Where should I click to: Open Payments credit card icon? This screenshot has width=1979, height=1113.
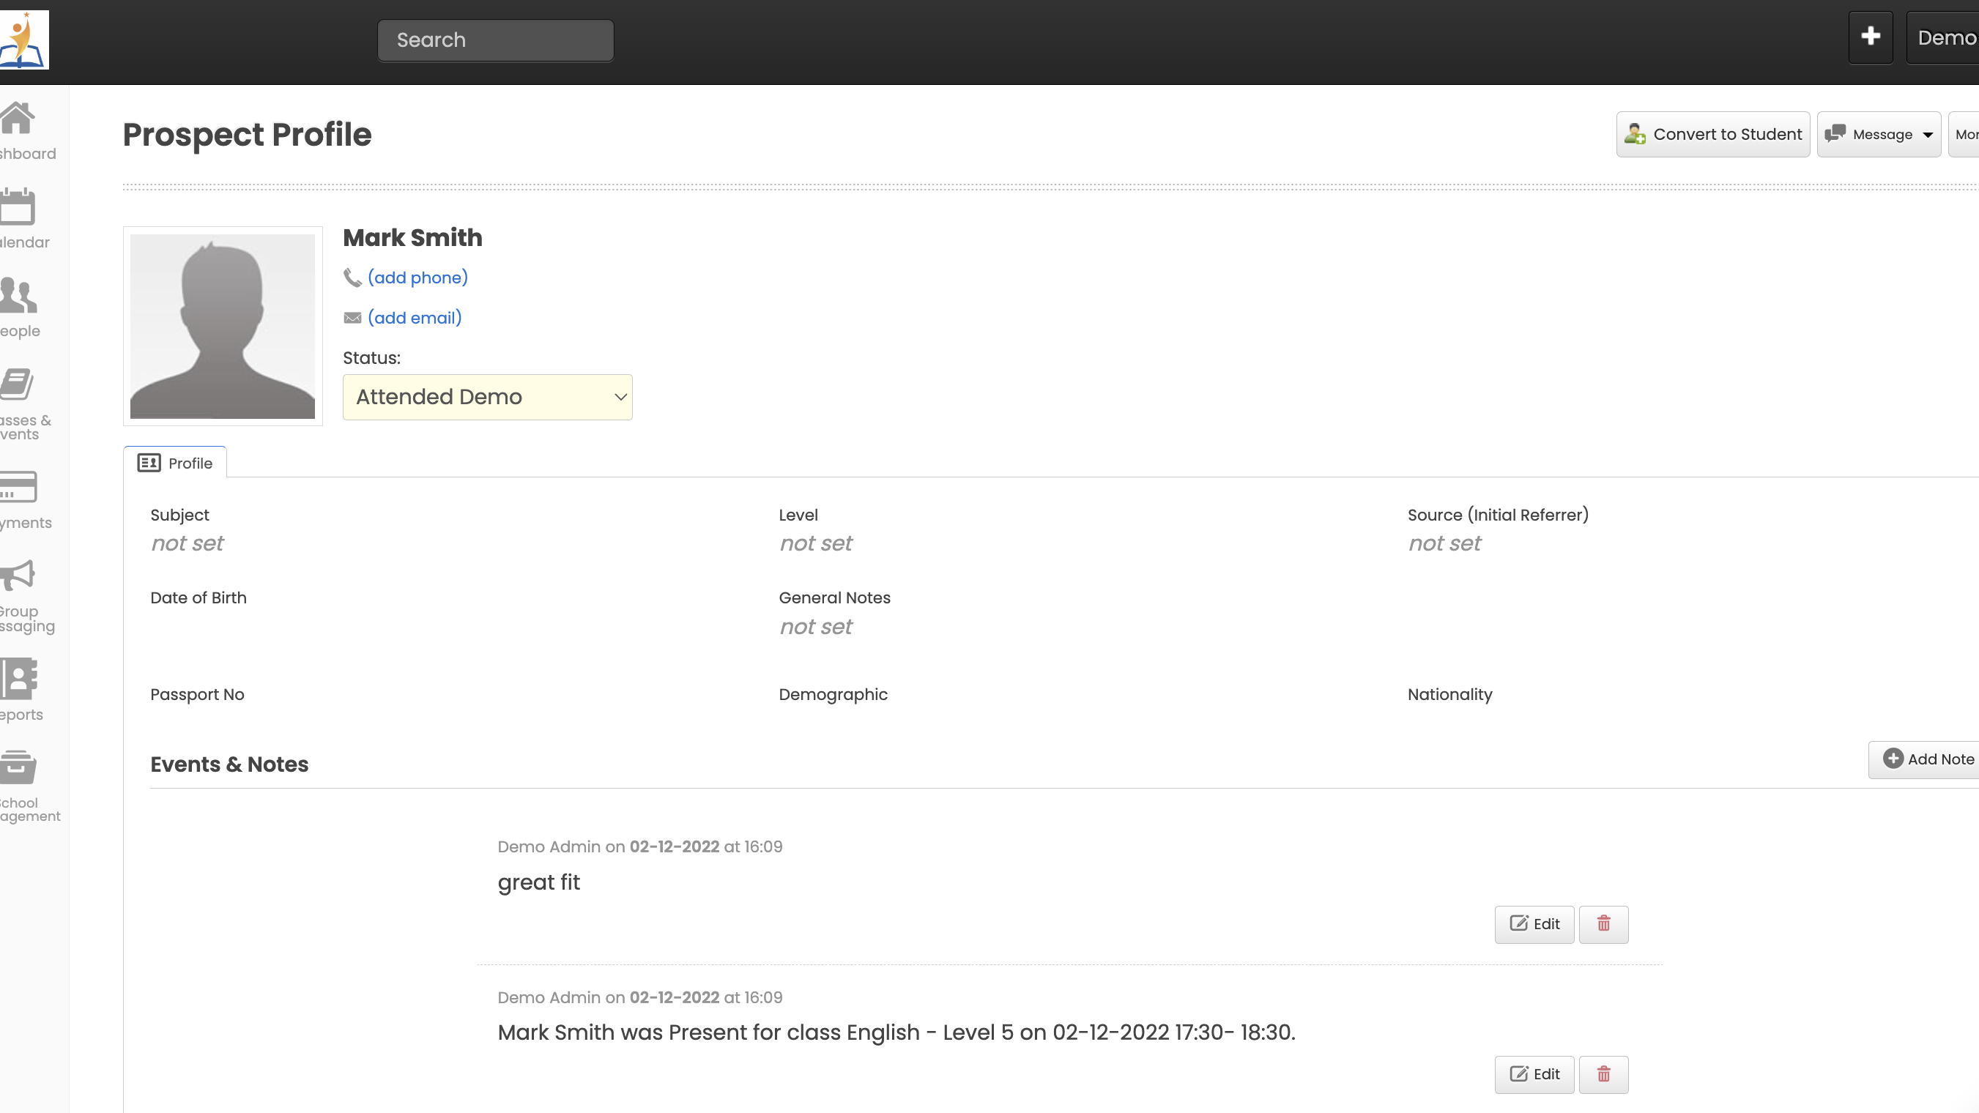click(x=18, y=486)
